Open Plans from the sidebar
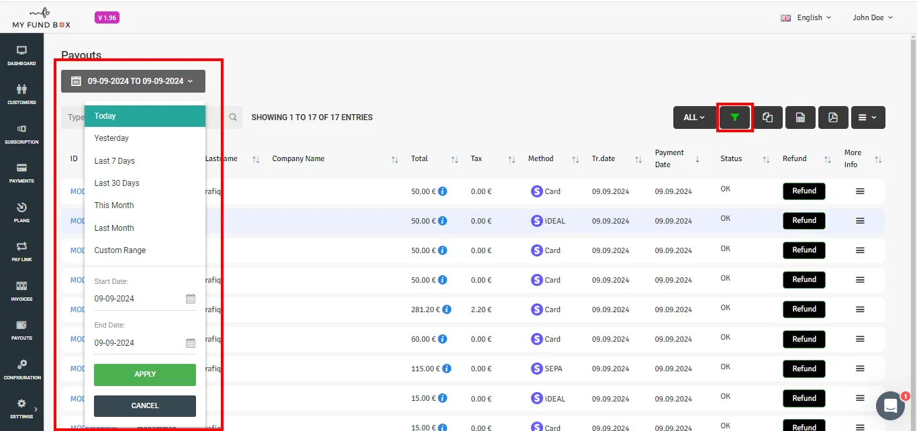The height and width of the screenshot is (431, 917). tap(21, 213)
